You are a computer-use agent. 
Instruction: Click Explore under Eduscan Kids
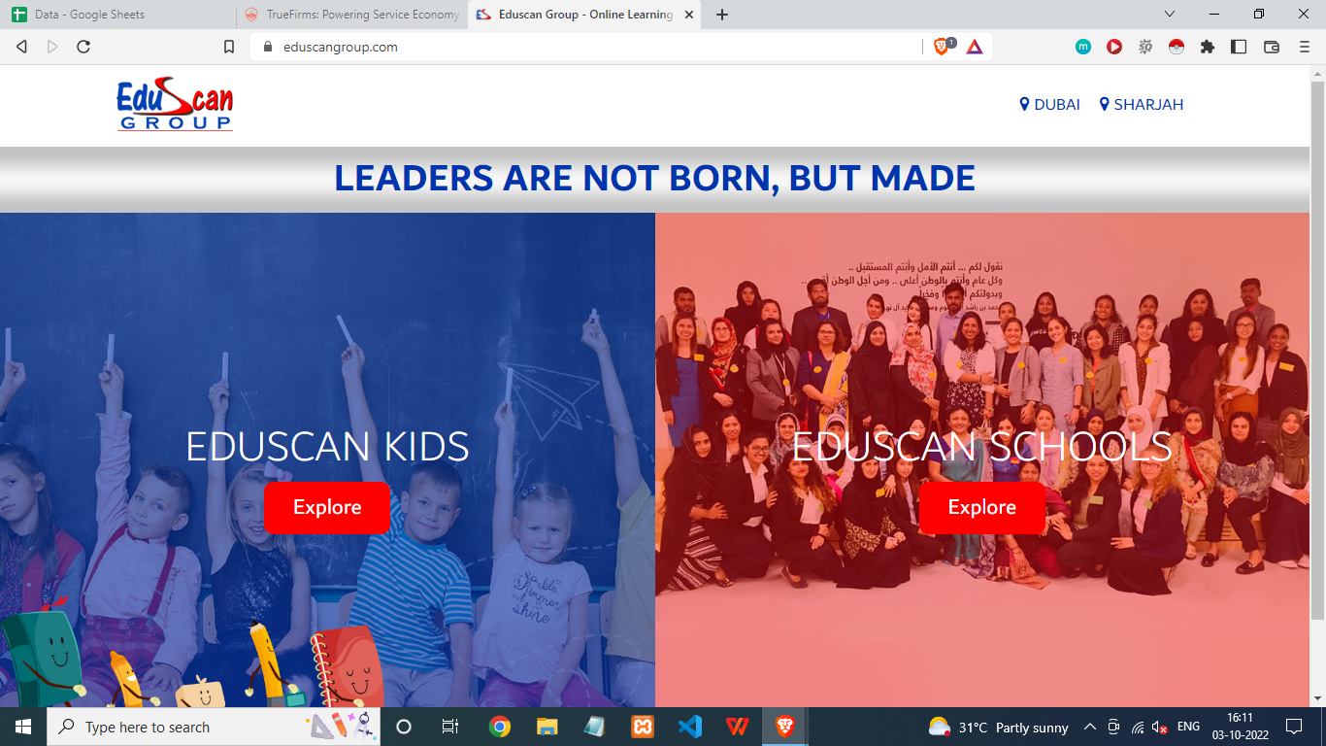pos(327,507)
